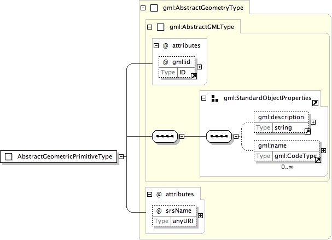Click the AbstractGeometricPrimitiveType square box
This screenshot has width=332, height=240.
(8, 156)
